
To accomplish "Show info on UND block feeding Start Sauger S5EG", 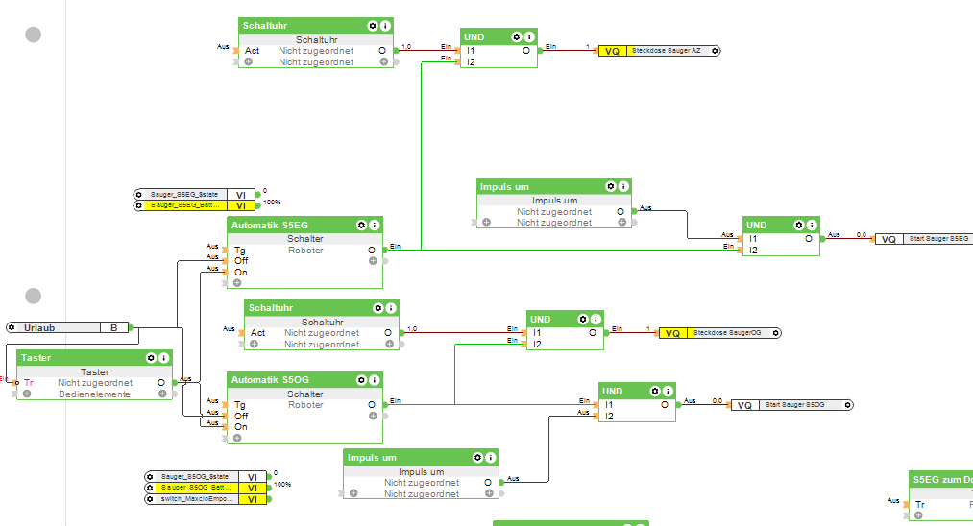I will pyautogui.click(x=812, y=225).
